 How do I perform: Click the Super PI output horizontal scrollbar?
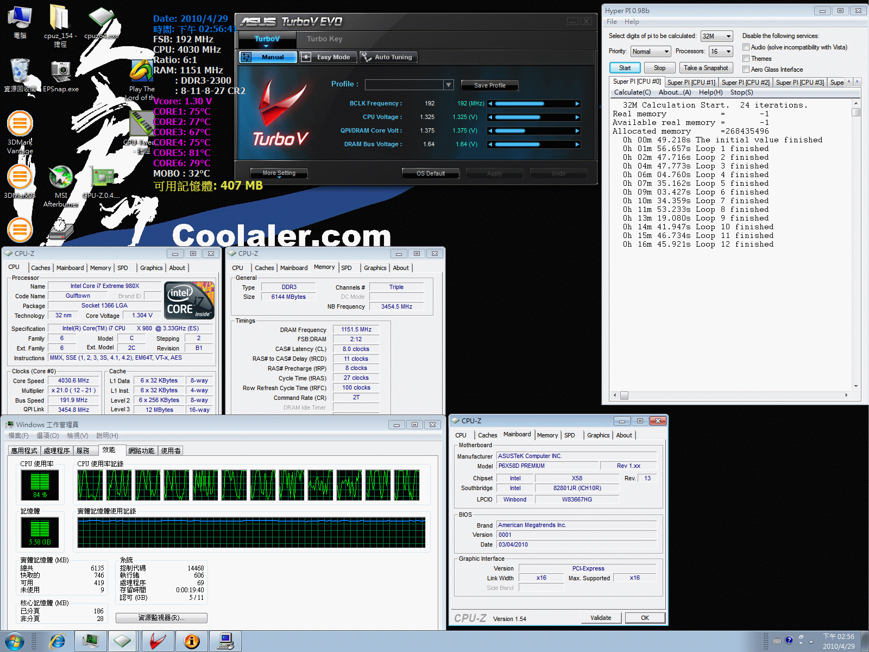[x=731, y=396]
